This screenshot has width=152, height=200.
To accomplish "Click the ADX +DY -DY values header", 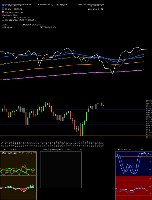I will click(19, 153).
